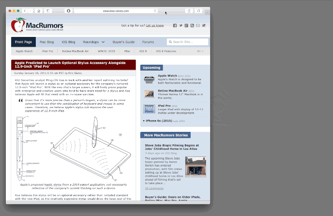The image size is (333, 216).
Task: Open MacRumors RSS feed icon
Action: click(192, 25)
